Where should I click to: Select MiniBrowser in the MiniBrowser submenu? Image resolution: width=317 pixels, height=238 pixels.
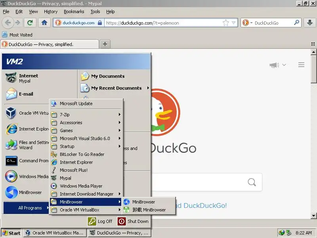click(149, 202)
